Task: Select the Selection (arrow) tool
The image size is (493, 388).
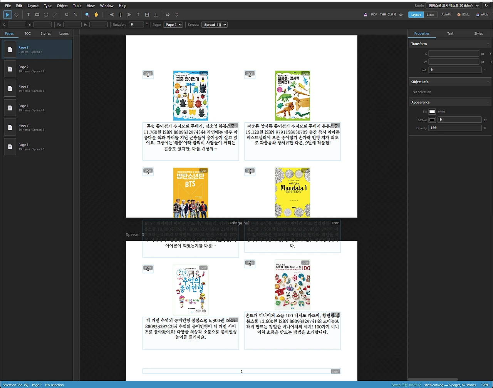Action: click(x=7, y=15)
